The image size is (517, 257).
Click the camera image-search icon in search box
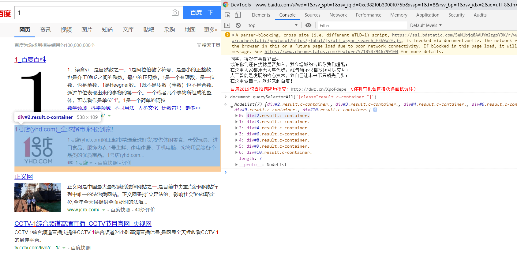pos(175,13)
